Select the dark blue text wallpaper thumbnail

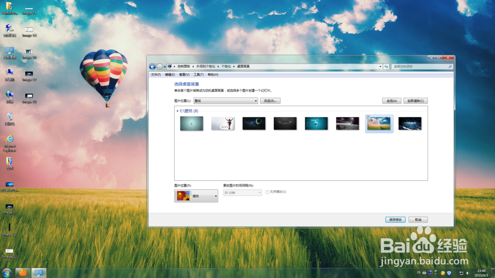410,123
